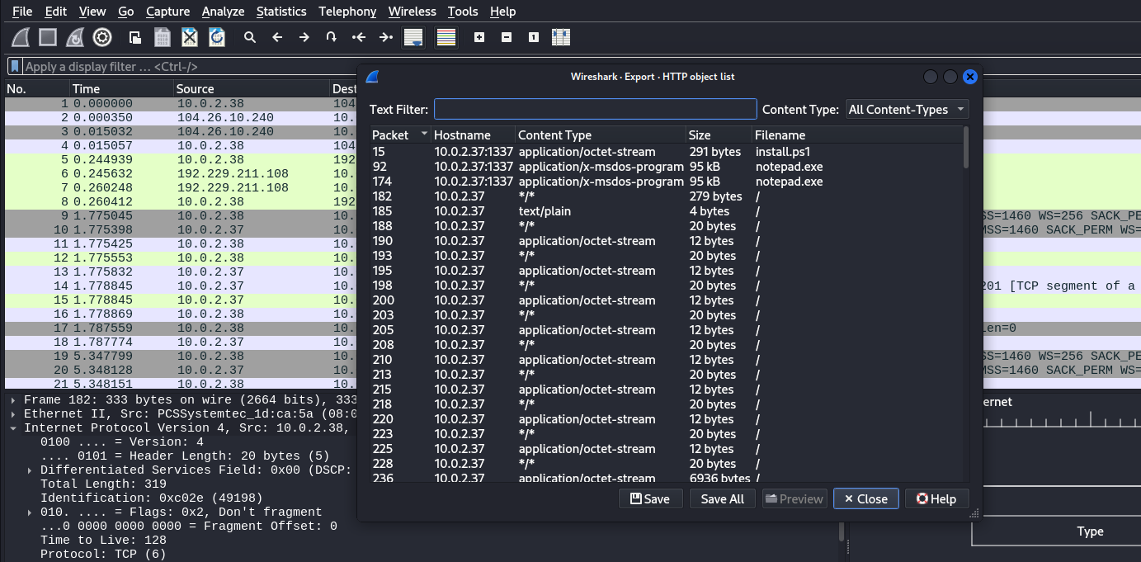Restart the current capture
1141x562 pixels.
click(x=75, y=37)
